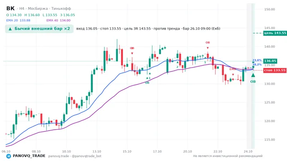Click the red EMA signal label near 23.10
The height and width of the screenshot is (161, 287).
(233, 69)
